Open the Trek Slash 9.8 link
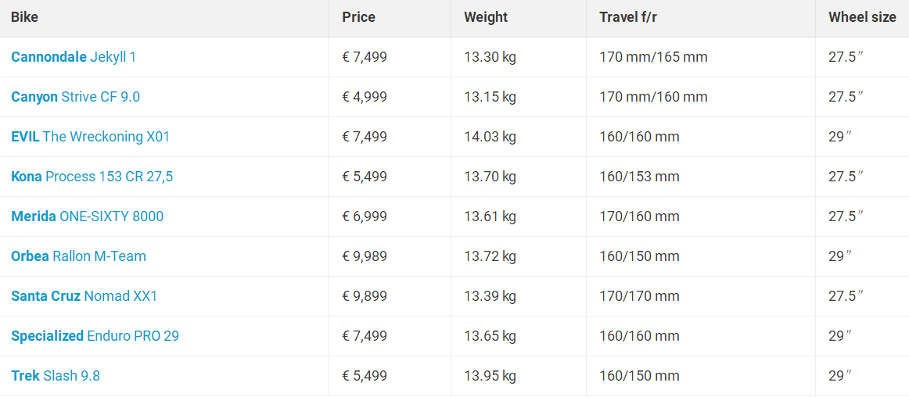Screen dimensions: 909x397 pyautogui.click(x=55, y=376)
